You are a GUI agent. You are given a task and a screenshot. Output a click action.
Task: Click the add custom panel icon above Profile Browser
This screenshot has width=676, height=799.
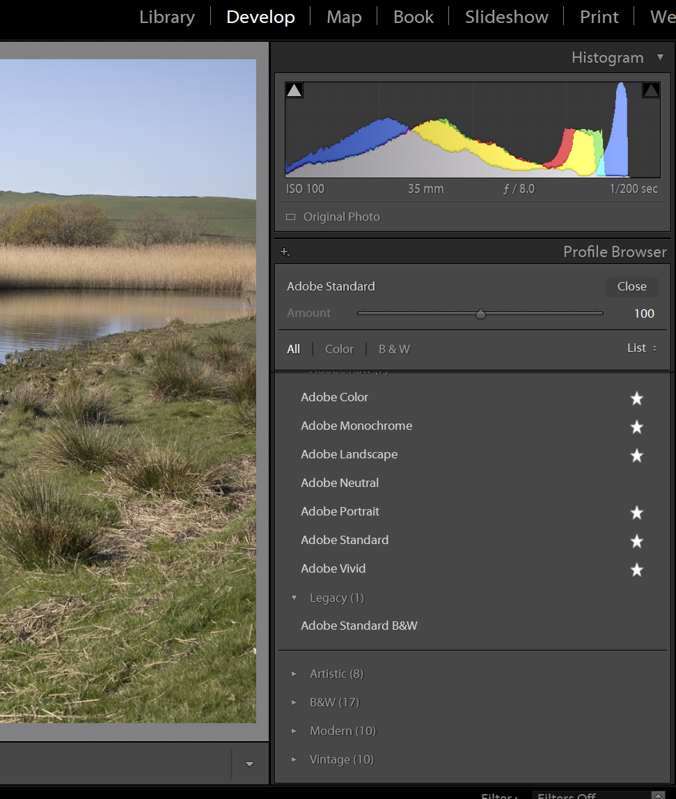(285, 252)
